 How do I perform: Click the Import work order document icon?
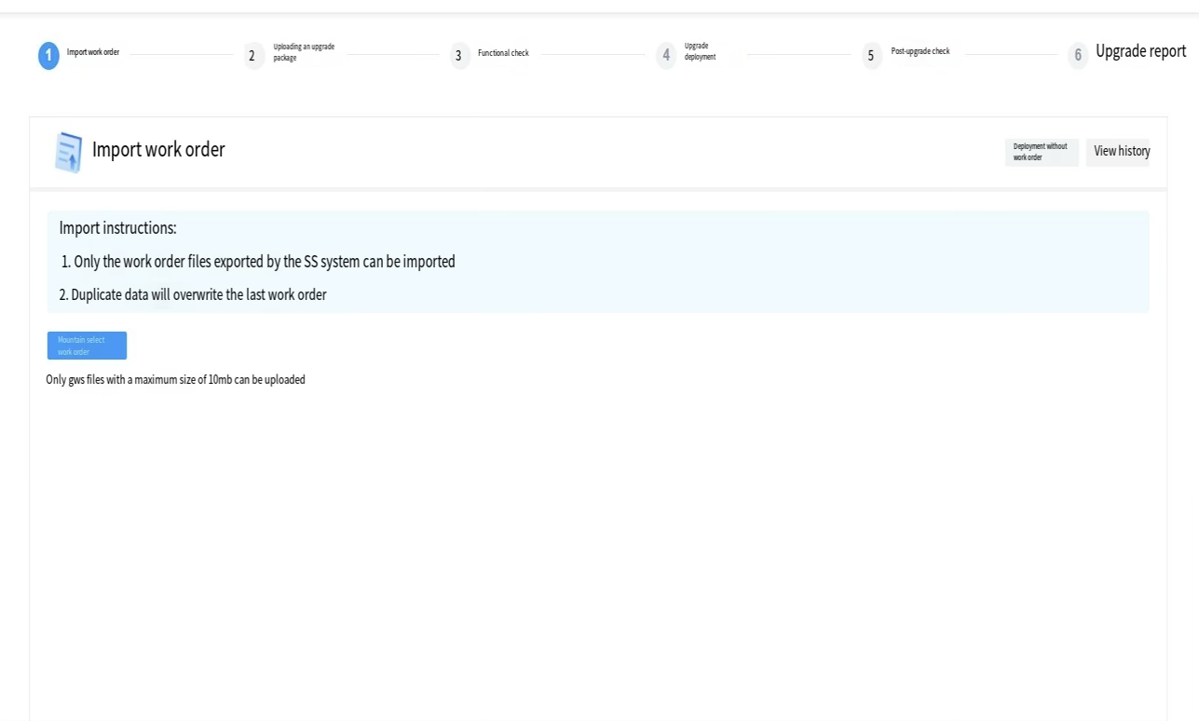coord(67,152)
